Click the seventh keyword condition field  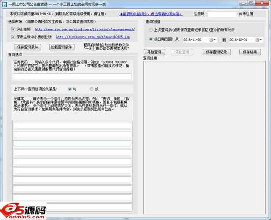[72, 180]
